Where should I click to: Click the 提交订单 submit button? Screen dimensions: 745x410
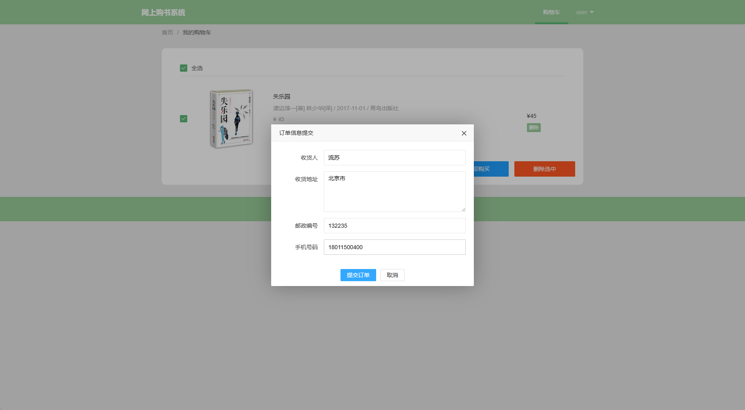[358, 275]
